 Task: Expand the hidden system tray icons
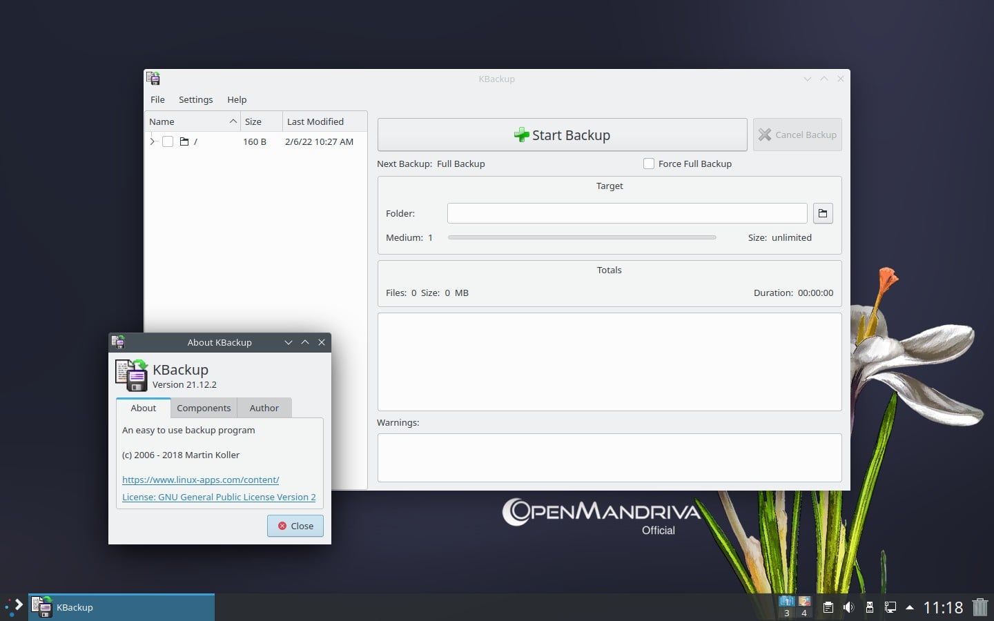pos(910,607)
